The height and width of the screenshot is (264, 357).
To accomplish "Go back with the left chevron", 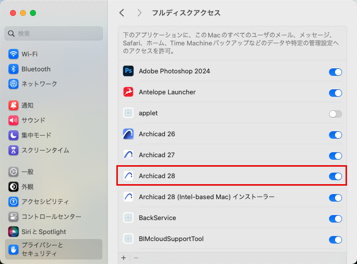I will click(x=122, y=13).
